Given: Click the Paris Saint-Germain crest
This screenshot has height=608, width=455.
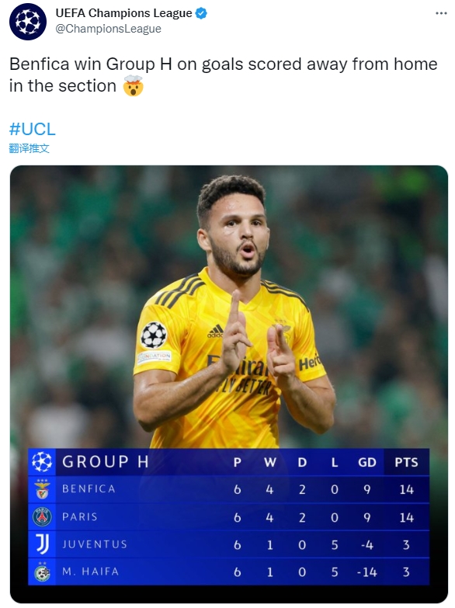Looking at the screenshot, I should tap(42, 517).
